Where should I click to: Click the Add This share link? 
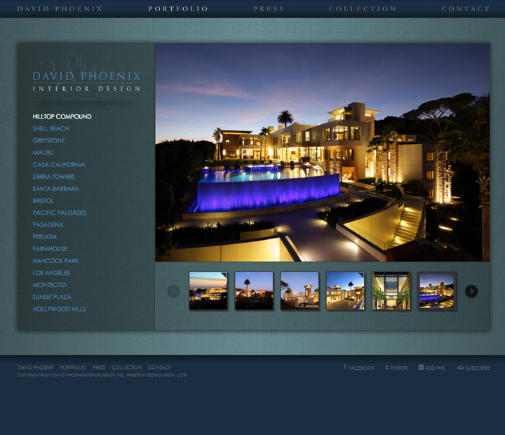tap(431, 368)
